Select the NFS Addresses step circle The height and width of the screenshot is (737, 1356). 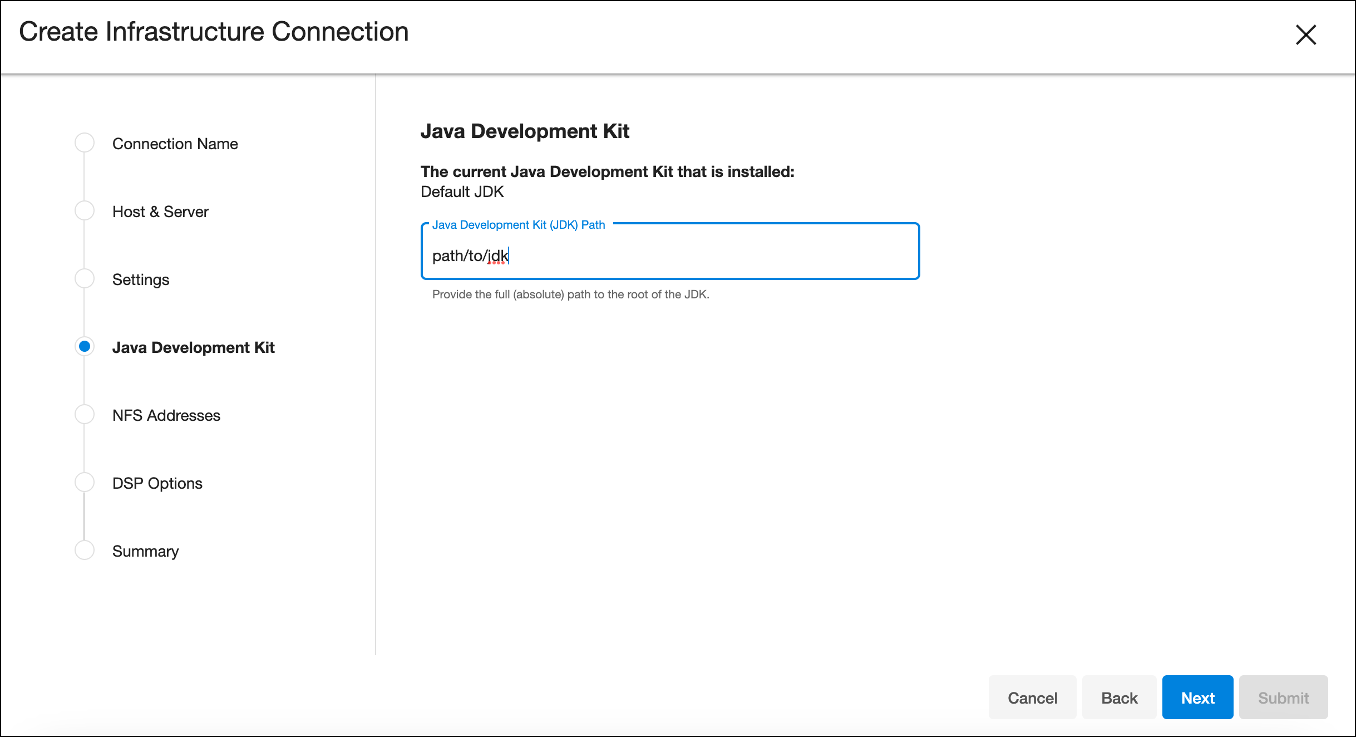85,414
